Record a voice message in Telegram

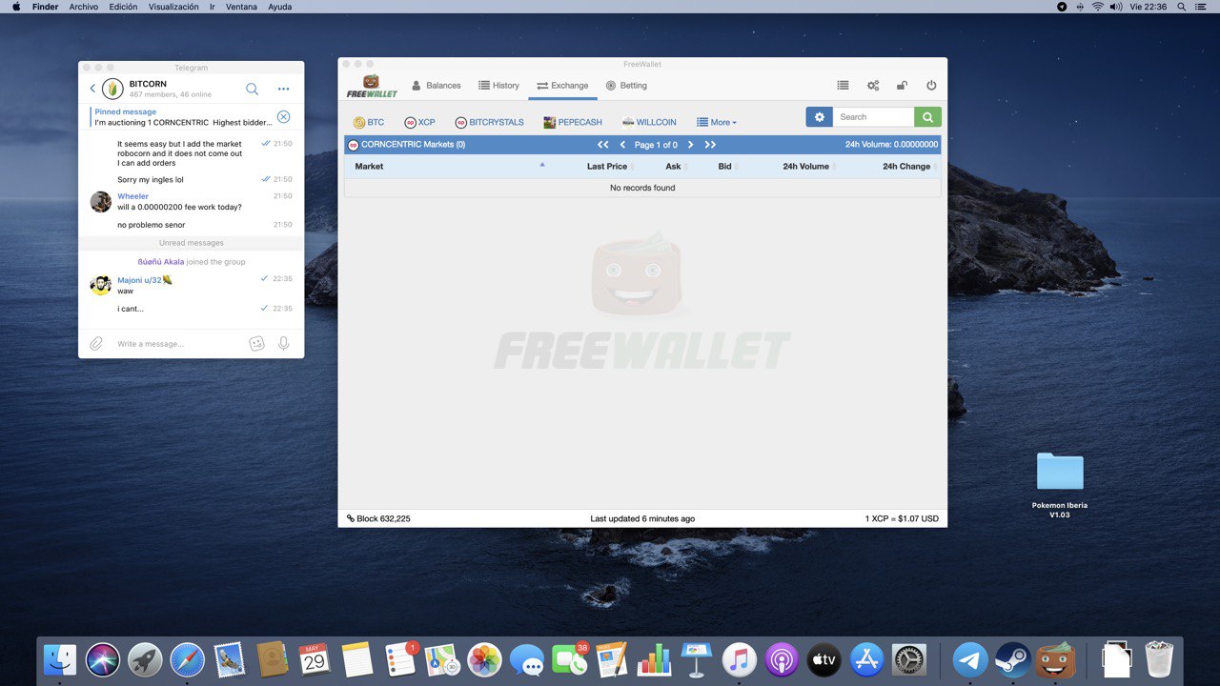pyautogui.click(x=283, y=344)
